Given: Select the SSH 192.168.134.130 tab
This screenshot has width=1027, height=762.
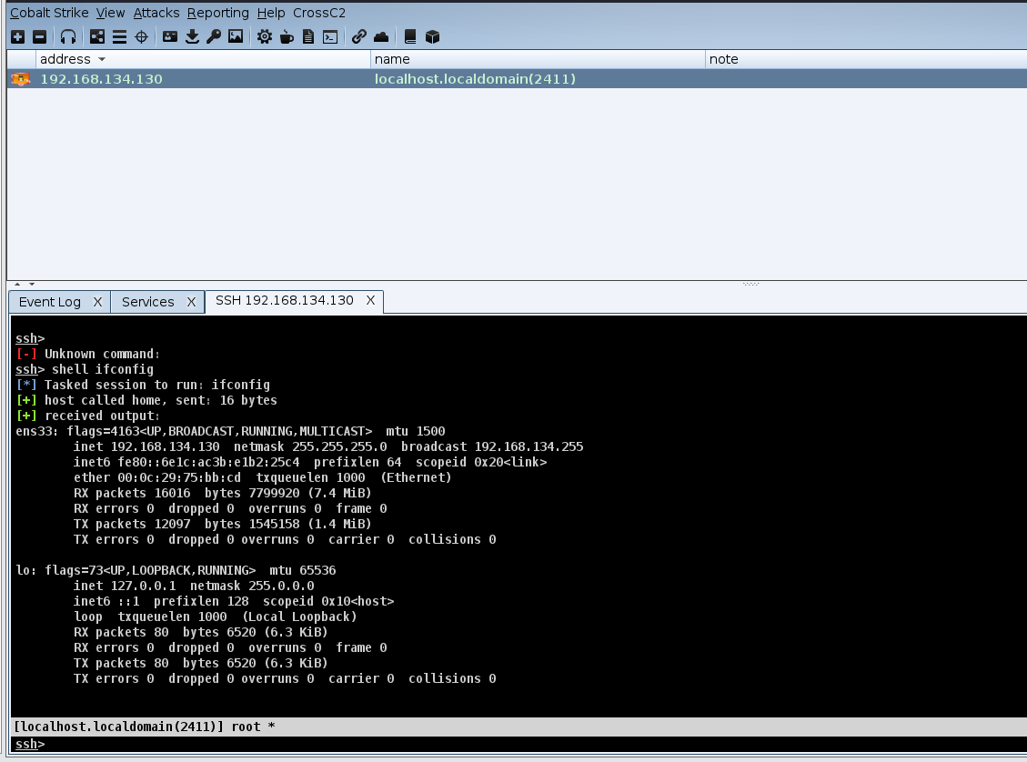Looking at the screenshot, I should pyautogui.click(x=284, y=300).
